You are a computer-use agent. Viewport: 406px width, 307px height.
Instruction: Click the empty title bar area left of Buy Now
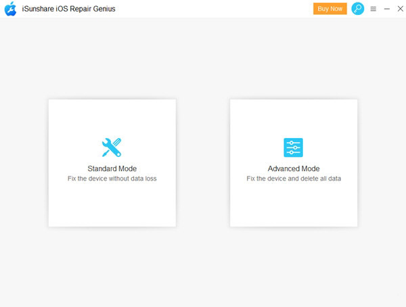pyautogui.click(x=217, y=9)
